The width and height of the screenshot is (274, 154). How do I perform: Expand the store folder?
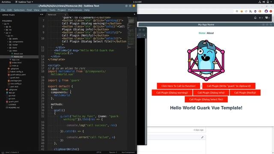pyautogui.click(x=8, y=47)
